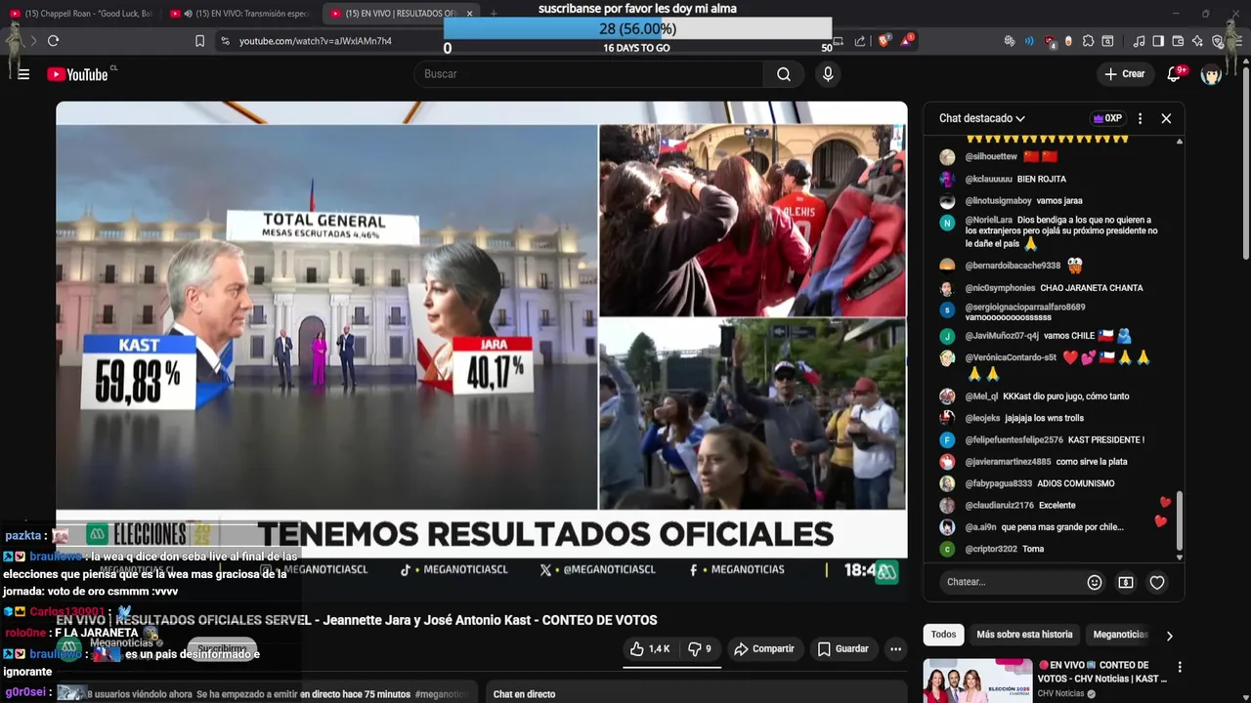Dislike the video with thumbs down
The height and width of the screenshot is (703, 1251).
[x=700, y=648]
